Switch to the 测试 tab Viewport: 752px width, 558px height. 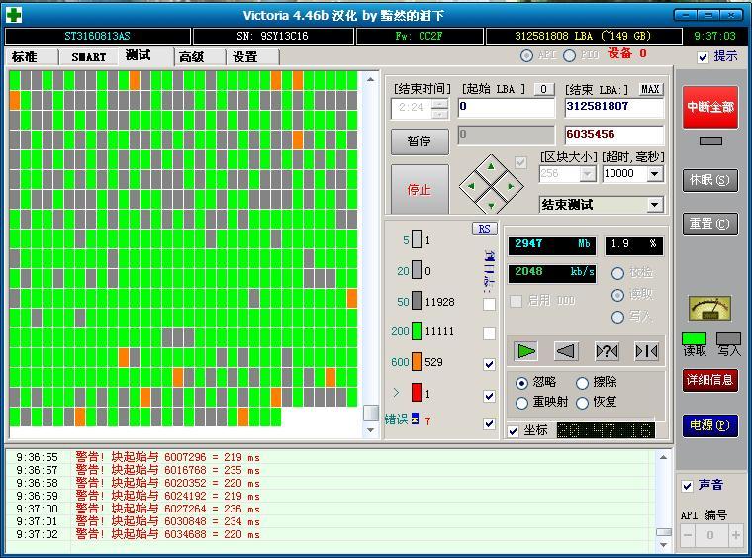pyautogui.click(x=145, y=56)
